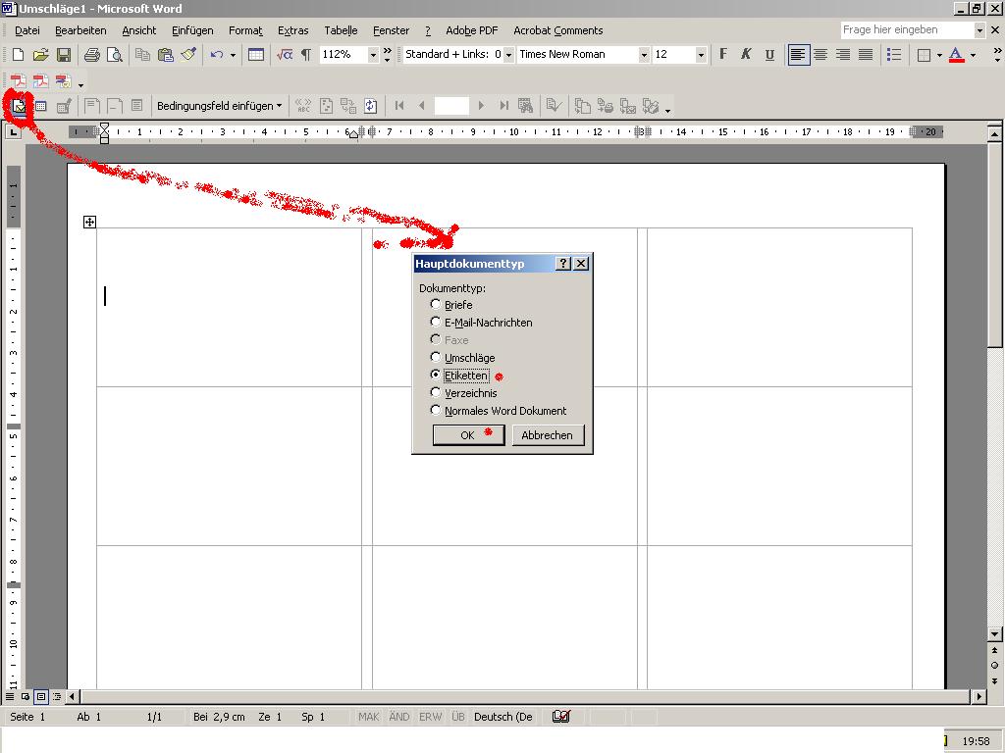Click the Abbrechen button
This screenshot has width=1005, height=753.
(x=547, y=435)
